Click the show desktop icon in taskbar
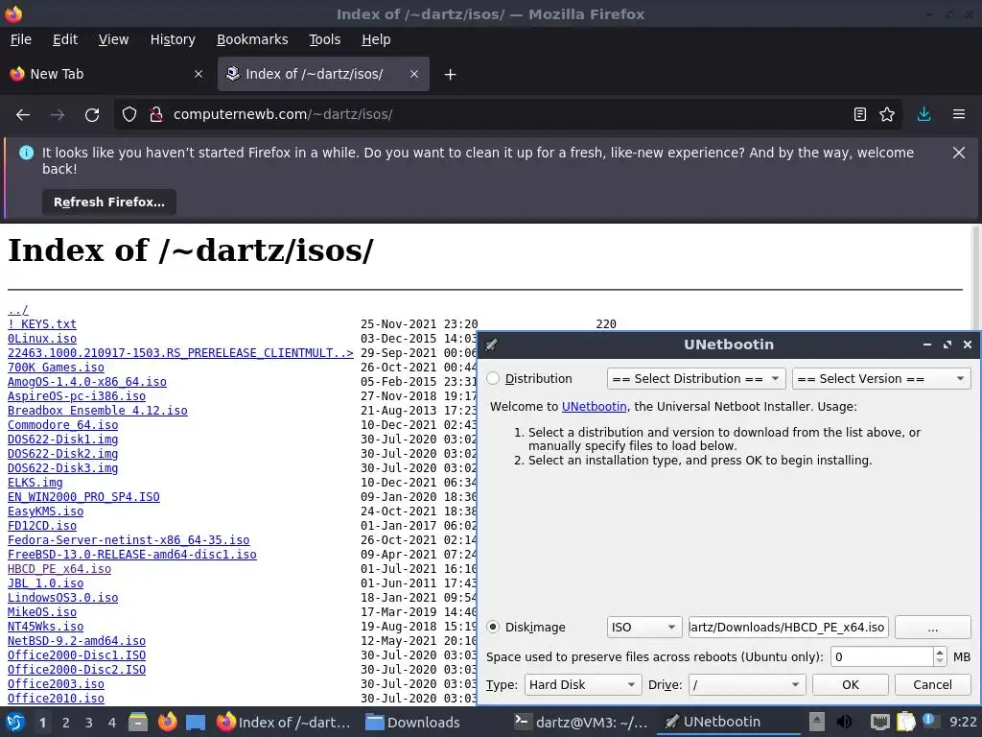982x737 pixels. coord(196,723)
